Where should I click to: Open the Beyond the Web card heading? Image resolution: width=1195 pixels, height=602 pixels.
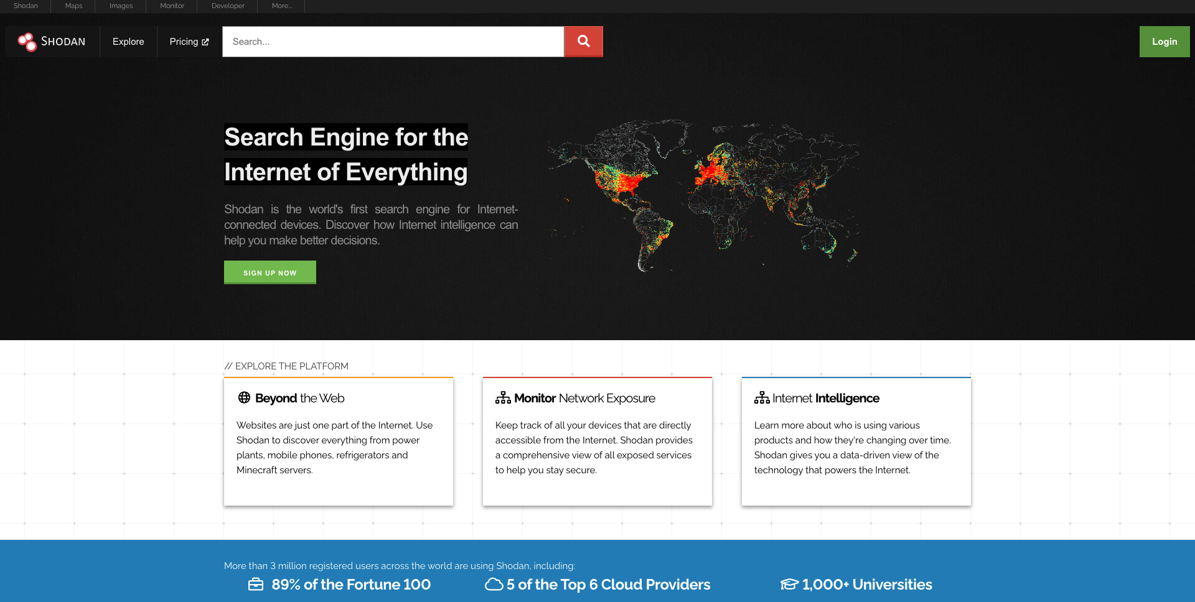[x=299, y=398]
